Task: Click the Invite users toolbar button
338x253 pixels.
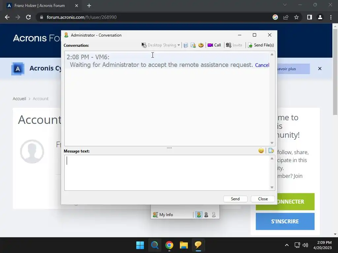Action: (x=234, y=45)
